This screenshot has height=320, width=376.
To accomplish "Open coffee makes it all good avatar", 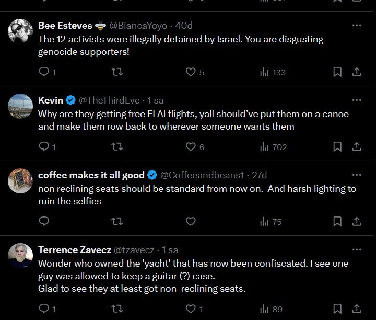I will click(x=20, y=181).
